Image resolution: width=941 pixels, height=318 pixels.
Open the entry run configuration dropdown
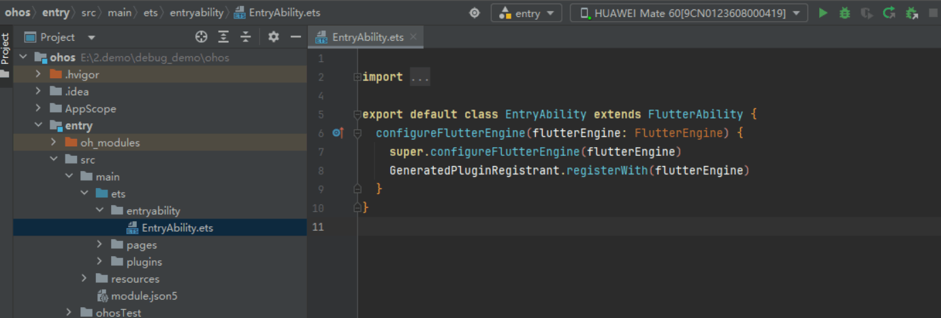(x=526, y=13)
